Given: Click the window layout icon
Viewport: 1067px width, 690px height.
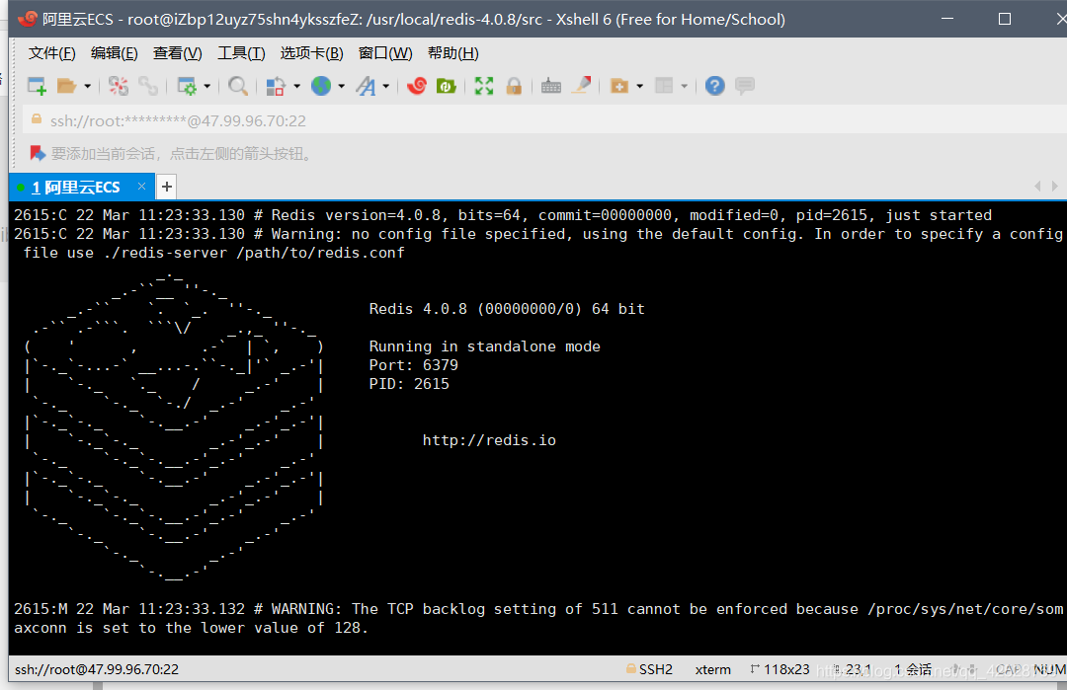Looking at the screenshot, I should (664, 86).
